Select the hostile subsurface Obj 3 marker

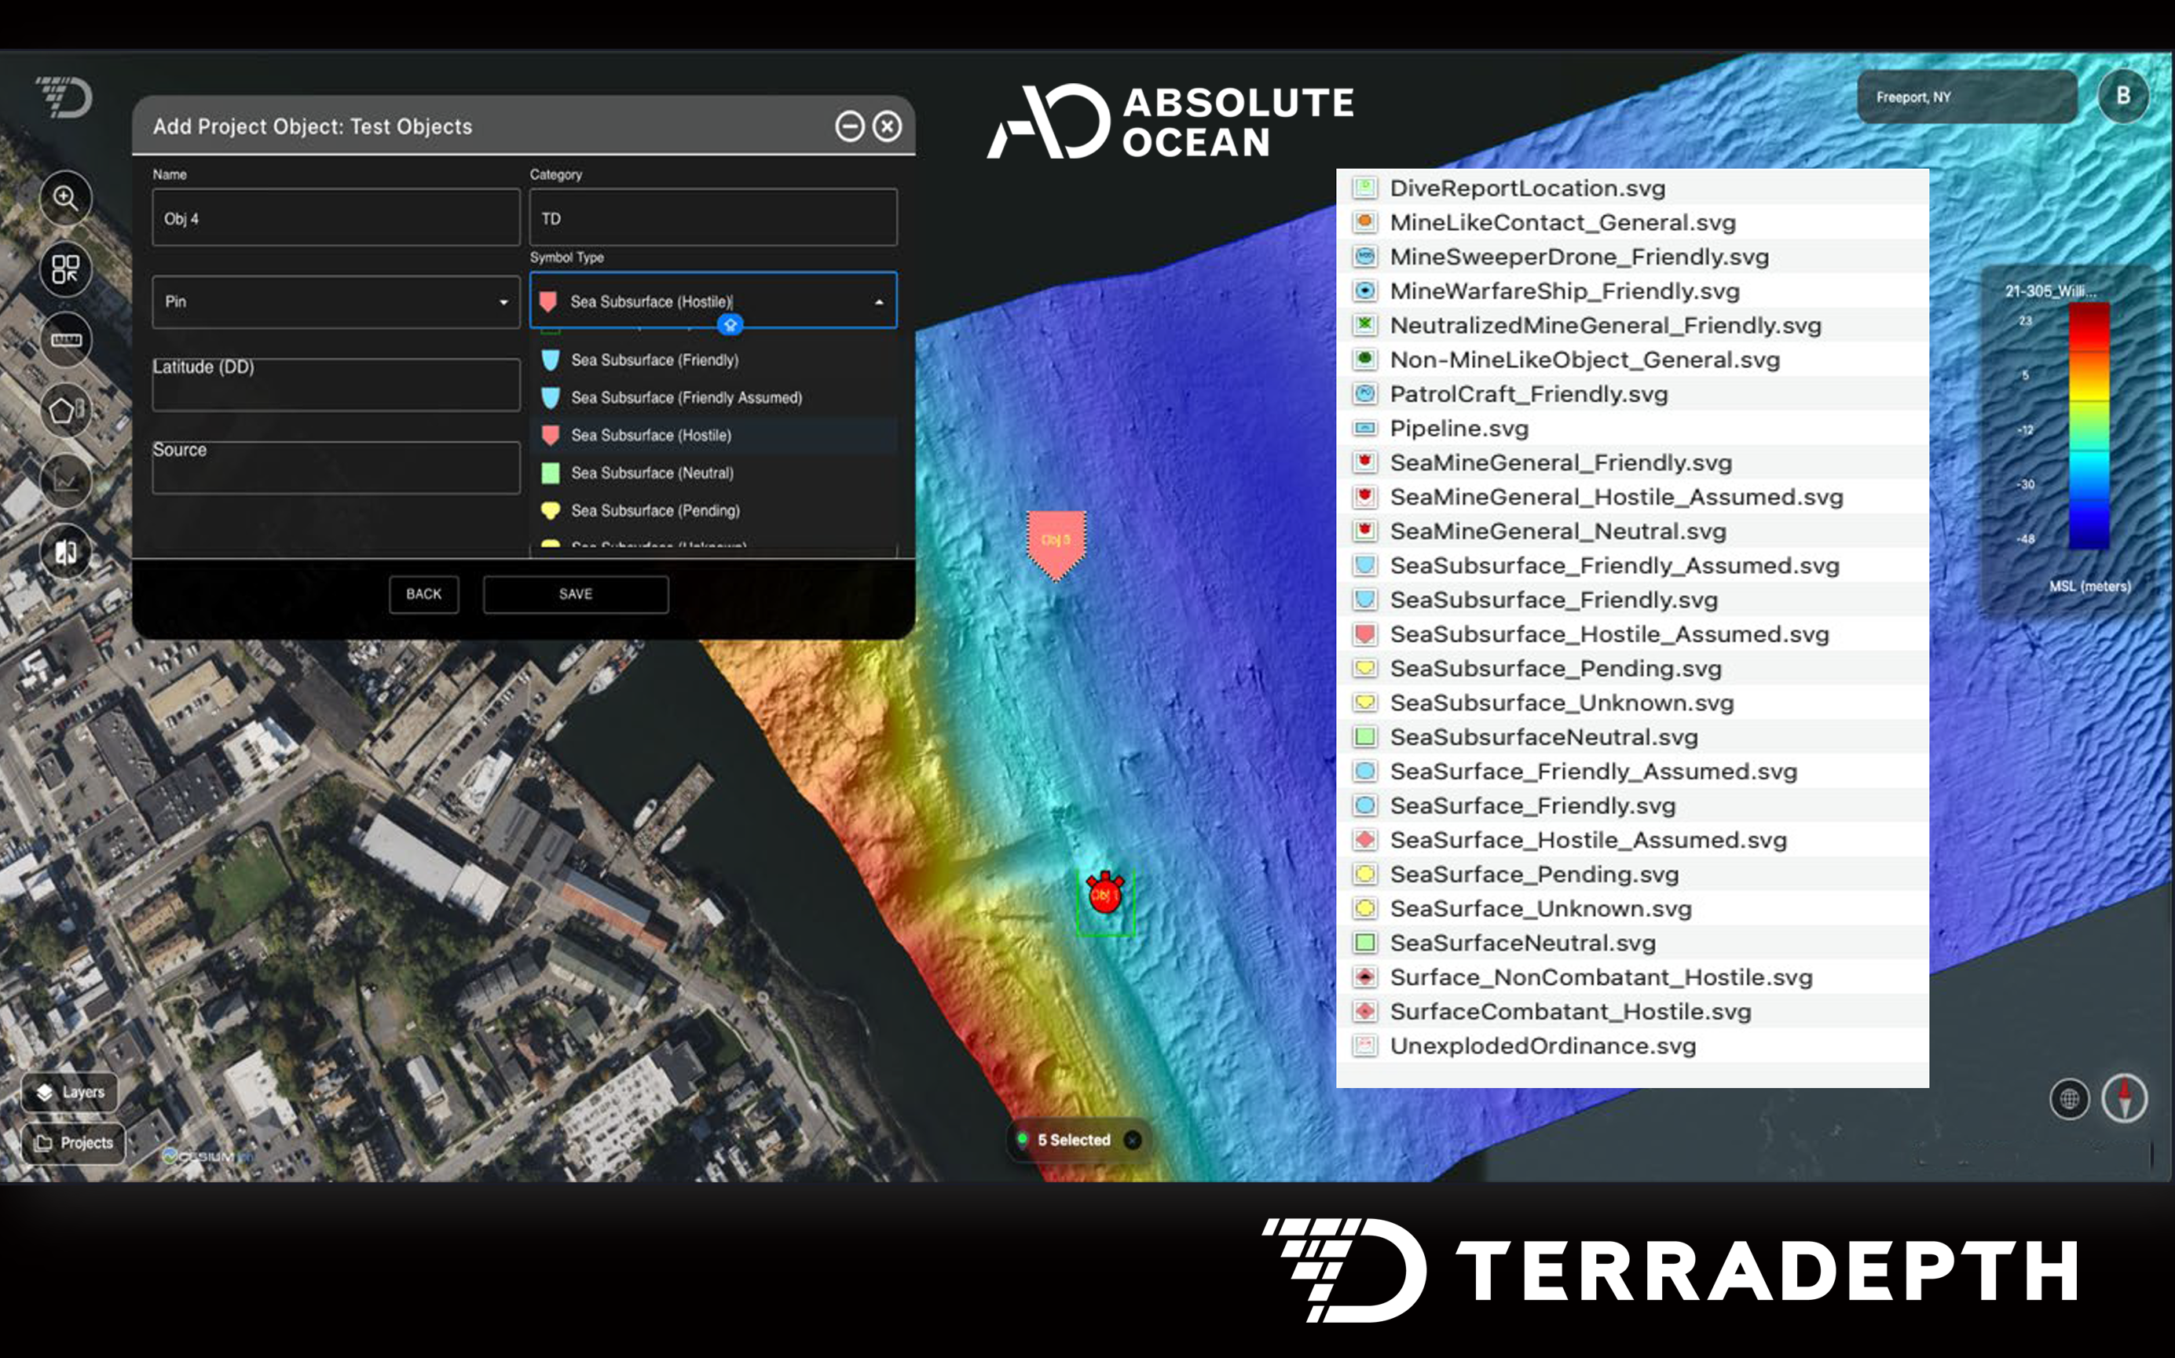(x=1056, y=546)
